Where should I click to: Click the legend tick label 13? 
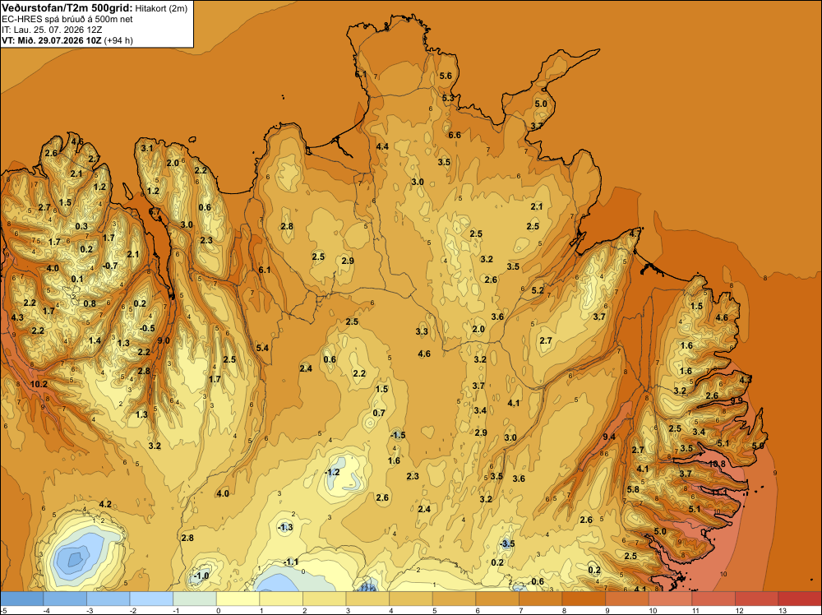tap(783, 610)
